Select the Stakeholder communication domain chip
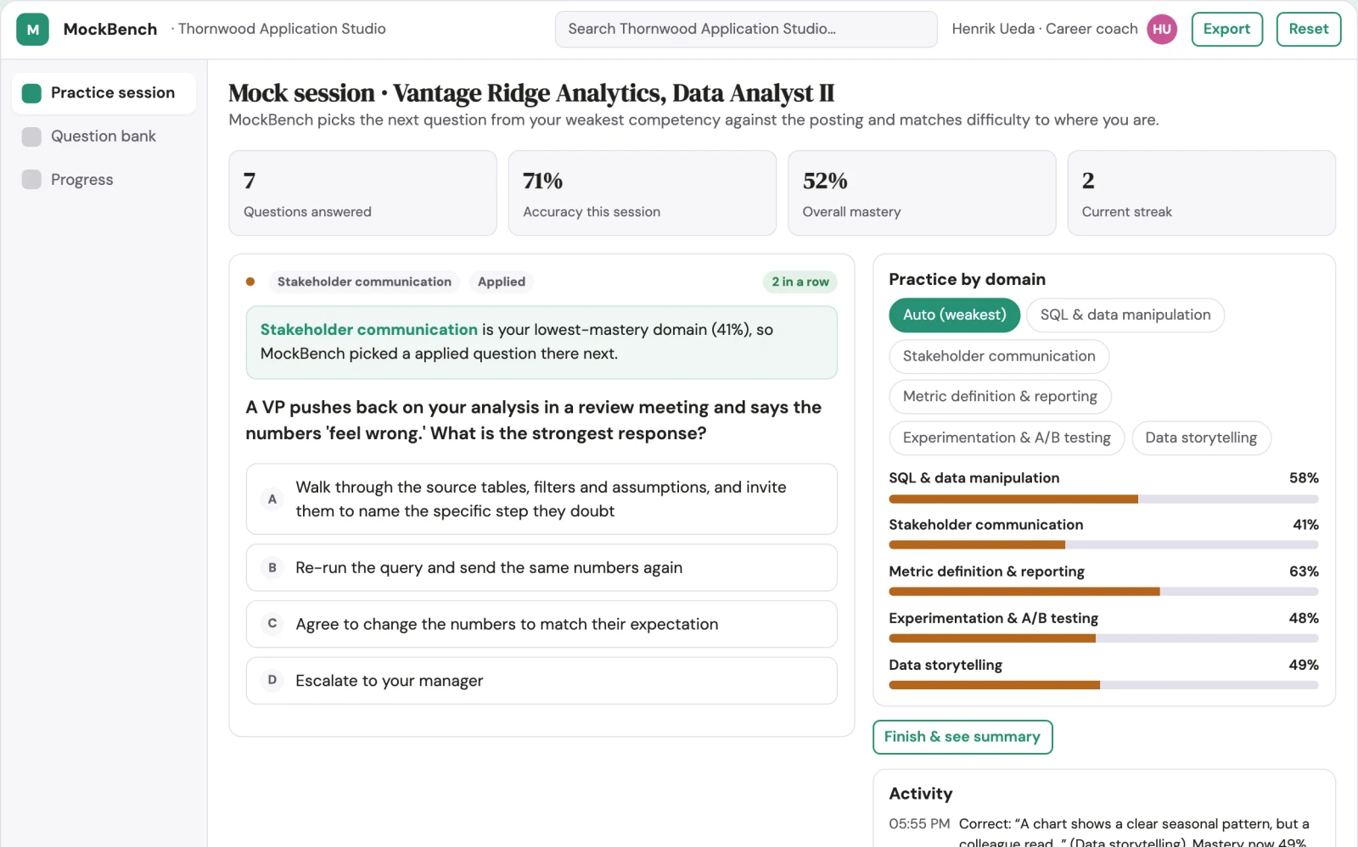The image size is (1358, 847). point(999,356)
